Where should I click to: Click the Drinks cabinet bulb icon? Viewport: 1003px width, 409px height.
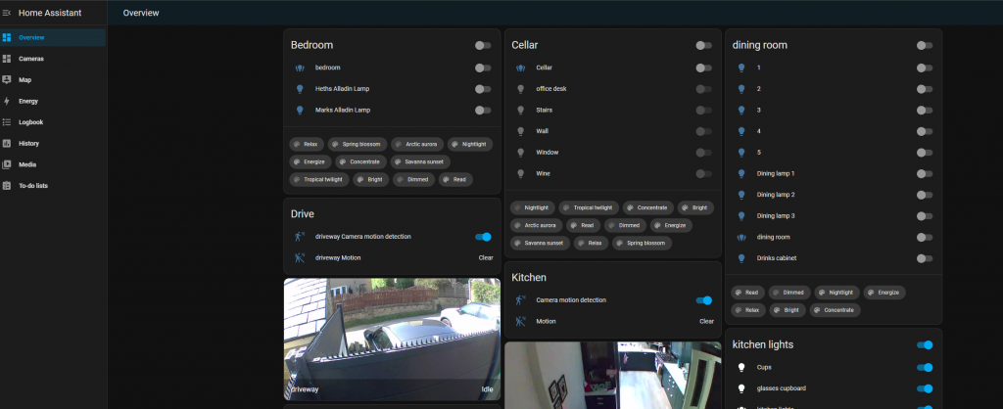[x=741, y=258]
